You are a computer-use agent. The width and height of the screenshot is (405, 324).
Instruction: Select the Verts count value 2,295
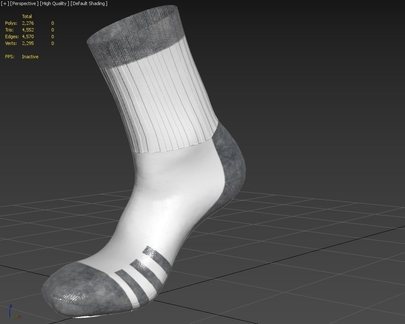(28, 43)
